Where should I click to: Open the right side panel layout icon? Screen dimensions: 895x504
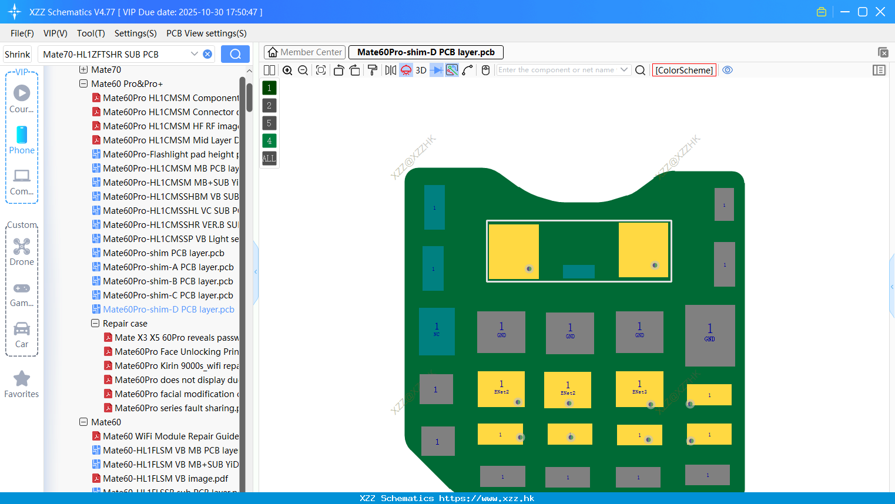[879, 70]
